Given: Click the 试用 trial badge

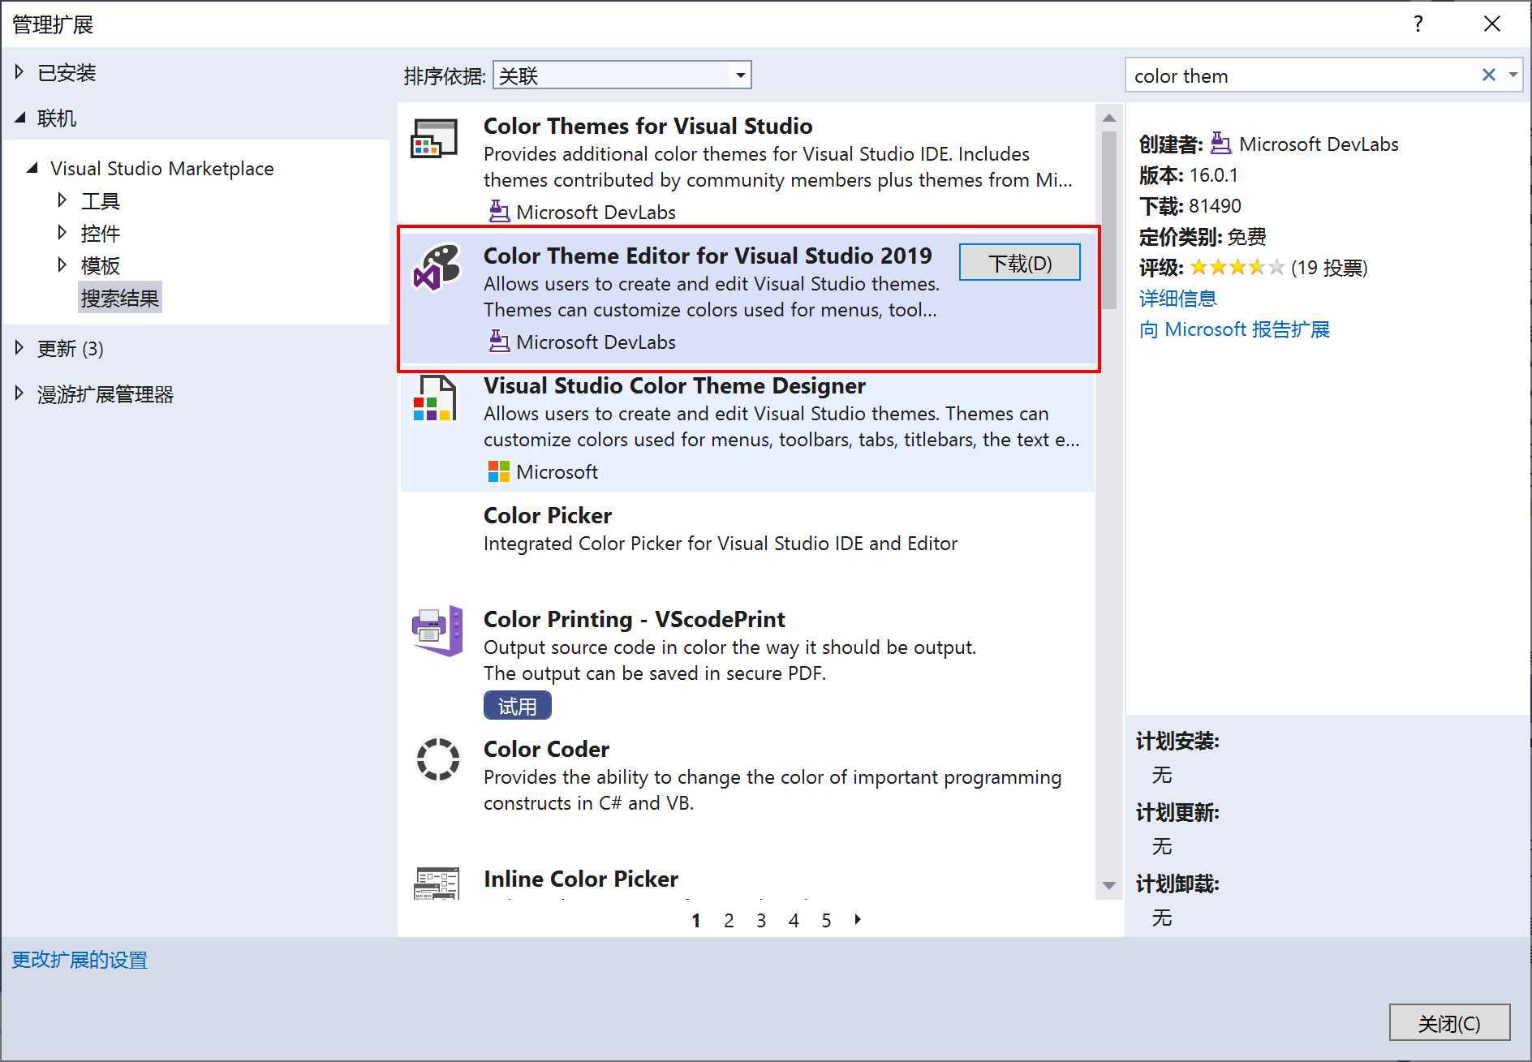Looking at the screenshot, I should point(518,706).
